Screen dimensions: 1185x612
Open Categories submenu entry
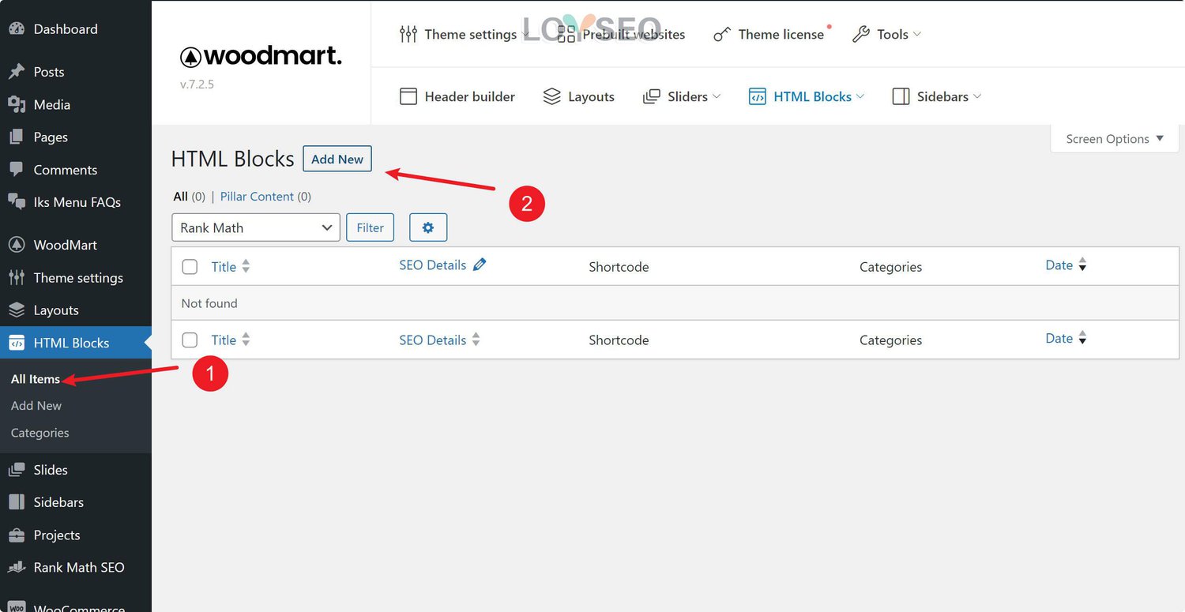[x=40, y=433]
